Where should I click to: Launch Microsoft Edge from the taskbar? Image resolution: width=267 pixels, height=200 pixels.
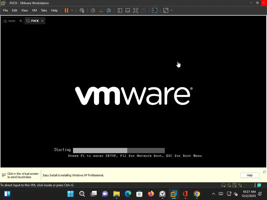tap(128, 194)
